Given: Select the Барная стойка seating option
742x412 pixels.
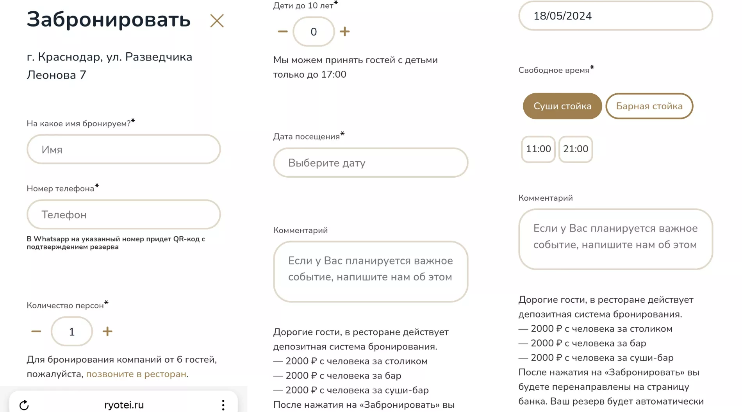Looking at the screenshot, I should [649, 106].
